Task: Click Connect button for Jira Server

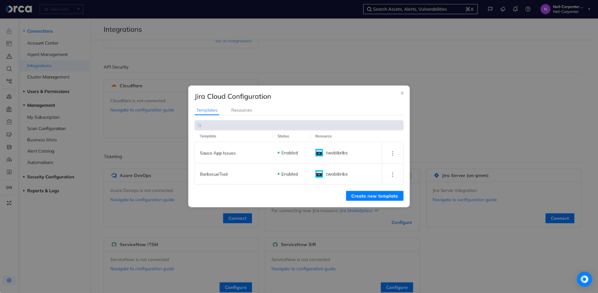Action: pyautogui.click(x=560, y=218)
